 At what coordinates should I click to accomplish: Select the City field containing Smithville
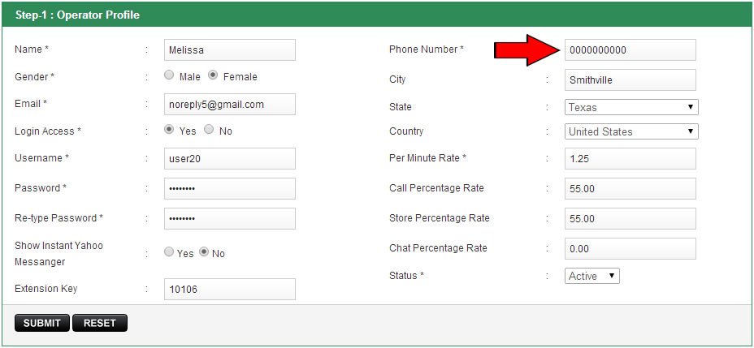click(630, 79)
